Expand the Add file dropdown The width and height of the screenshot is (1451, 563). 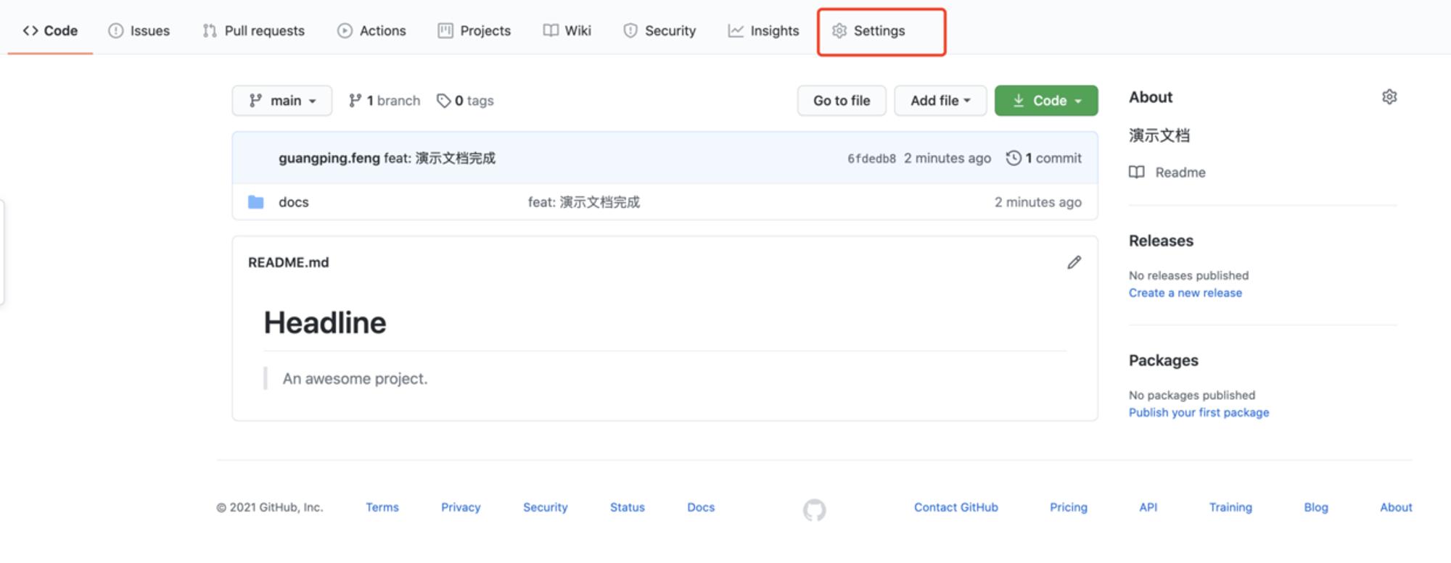[940, 101]
